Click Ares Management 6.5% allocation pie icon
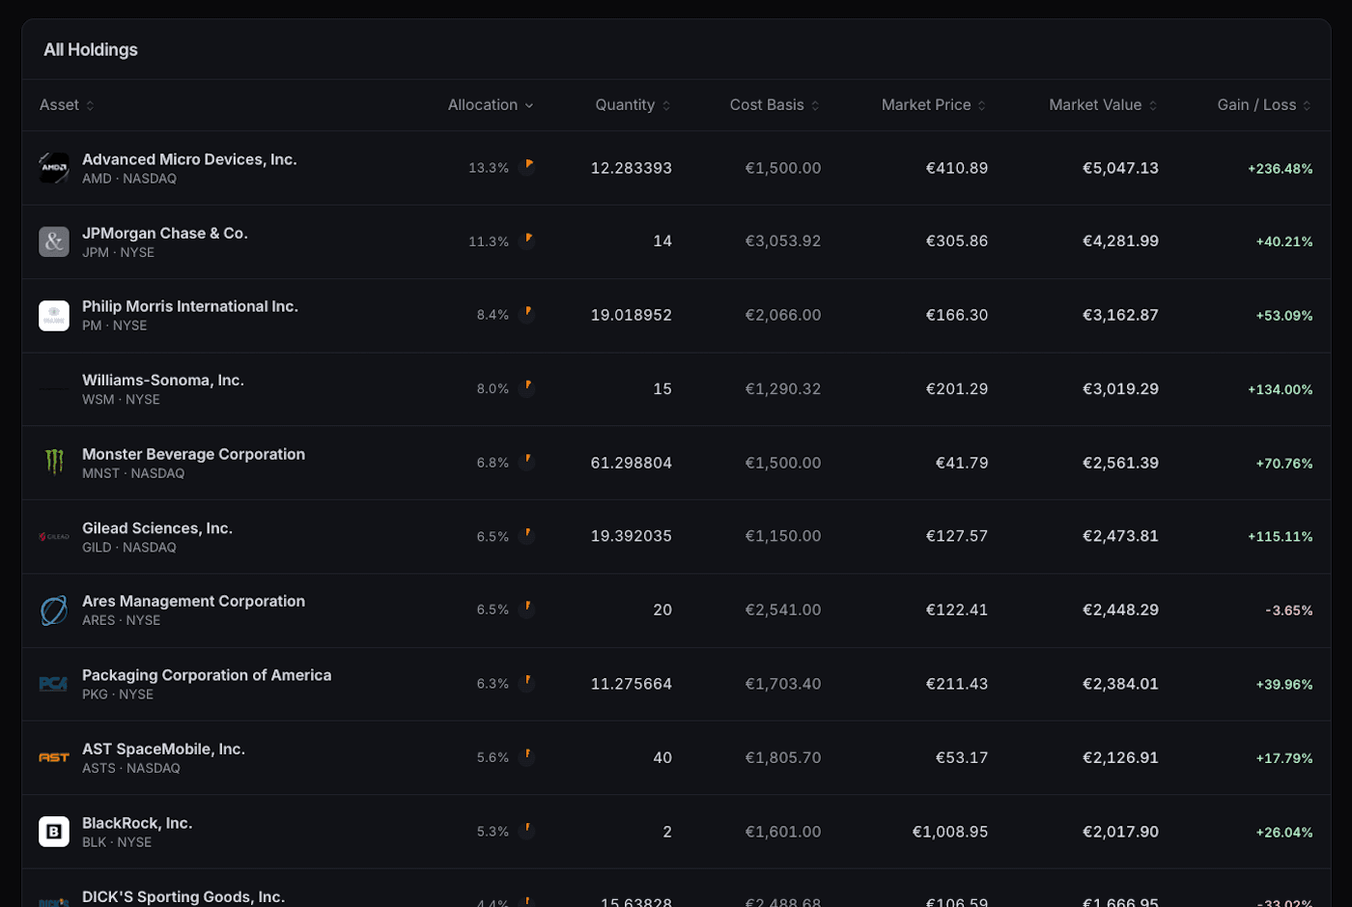The width and height of the screenshot is (1352, 907). [x=527, y=609]
